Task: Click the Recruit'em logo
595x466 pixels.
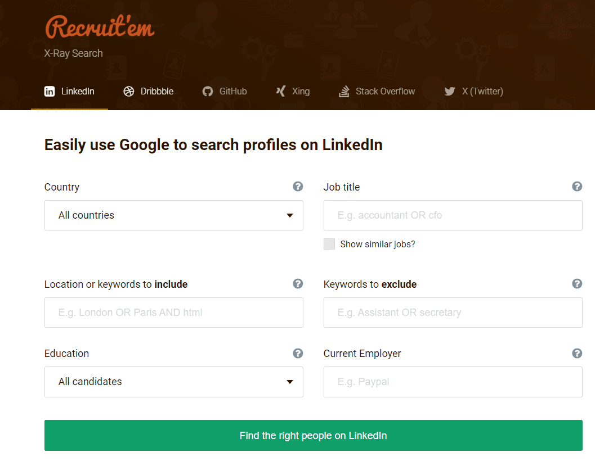Action: (x=99, y=26)
